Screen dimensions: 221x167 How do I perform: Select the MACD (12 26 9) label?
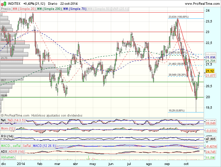point(44,146)
